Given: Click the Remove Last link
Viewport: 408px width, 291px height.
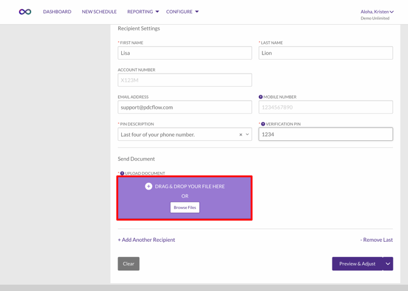Looking at the screenshot, I should pyautogui.click(x=376, y=240).
